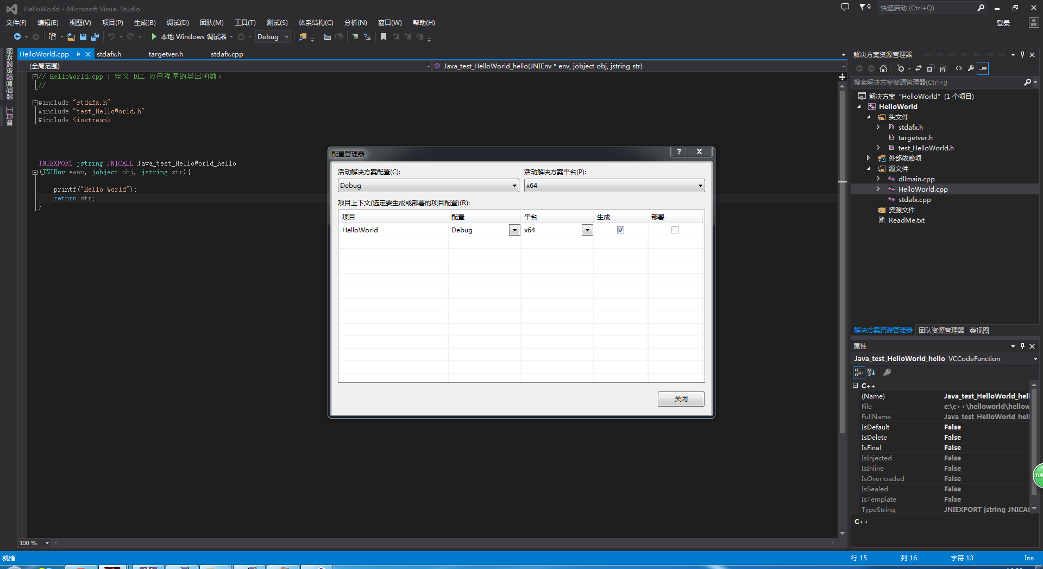Select dllmain.cpp in Solution Explorer
Image resolution: width=1043 pixels, height=569 pixels.
(x=916, y=179)
